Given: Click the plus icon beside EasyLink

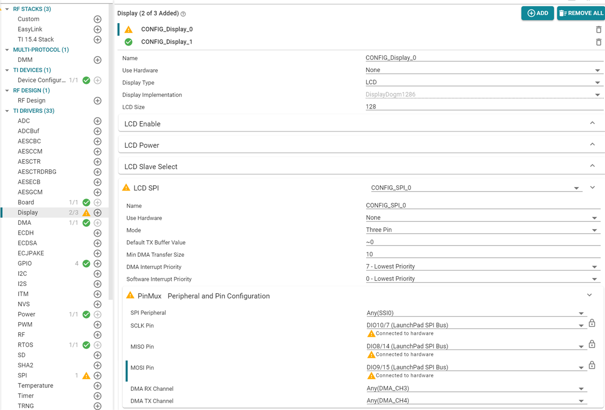Looking at the screenshot, I should click(97, 29).
